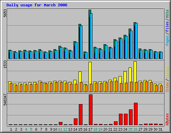
Task: Click the Files legend label
Action: [x=167, y=26]
